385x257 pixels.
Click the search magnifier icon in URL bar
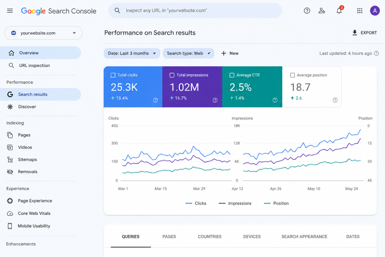click(x=117, y=11)
